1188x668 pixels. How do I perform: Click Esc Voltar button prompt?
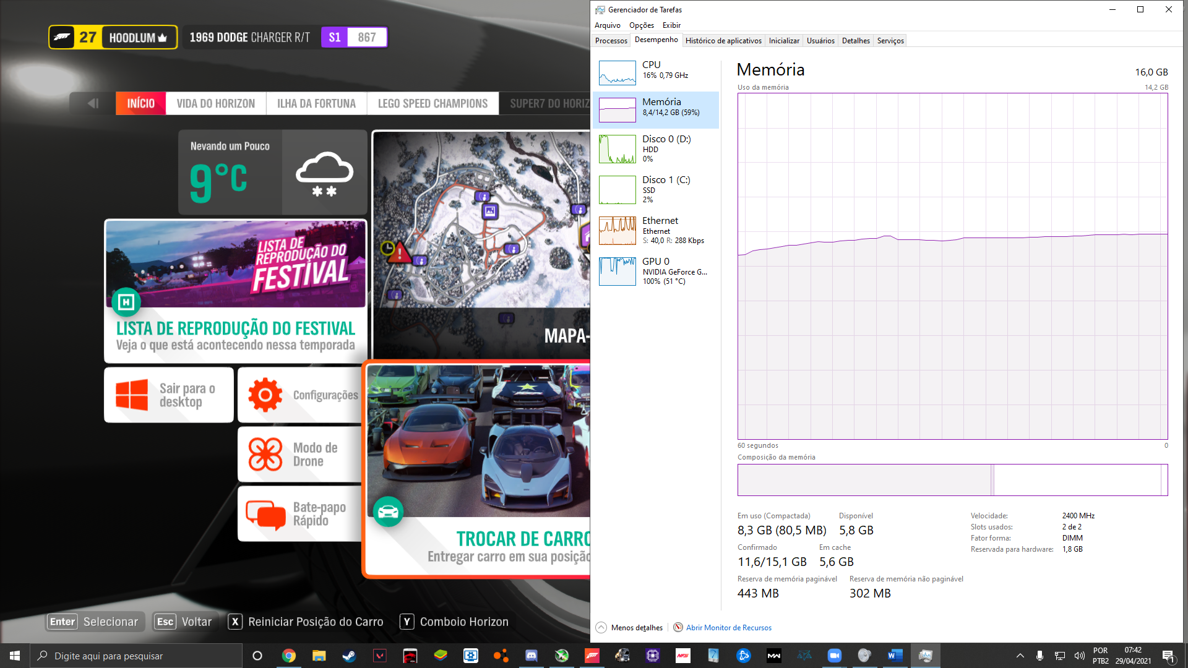click(185, 622)
